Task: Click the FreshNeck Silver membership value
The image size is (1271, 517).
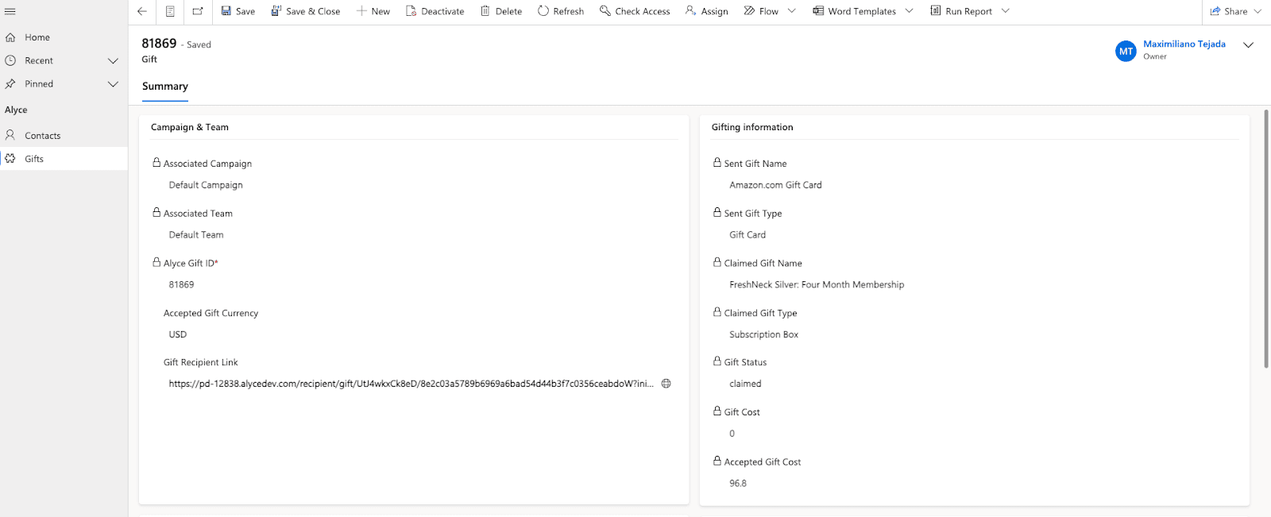Action: tap(817, 284)
